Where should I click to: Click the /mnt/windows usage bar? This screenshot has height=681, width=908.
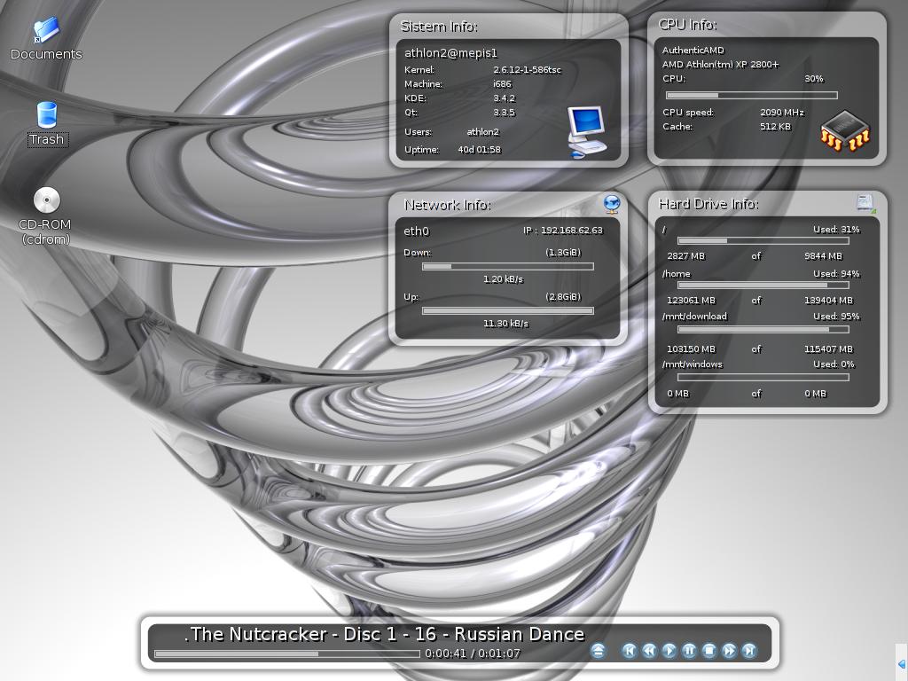click(763, 378)
